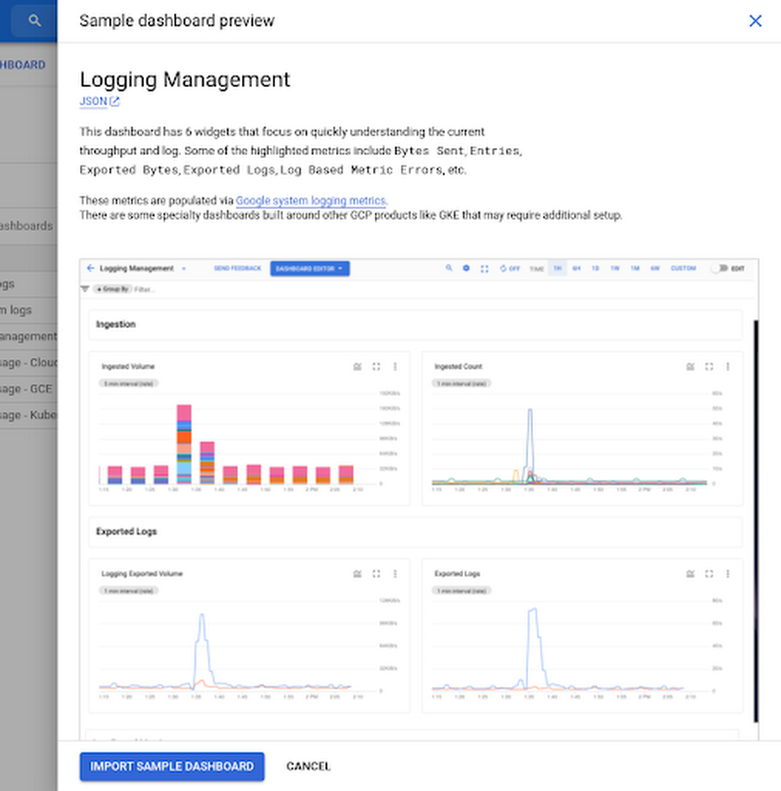Click the Cancel button
Viewport: 781px width, 791px height.
tap(308, 766)
